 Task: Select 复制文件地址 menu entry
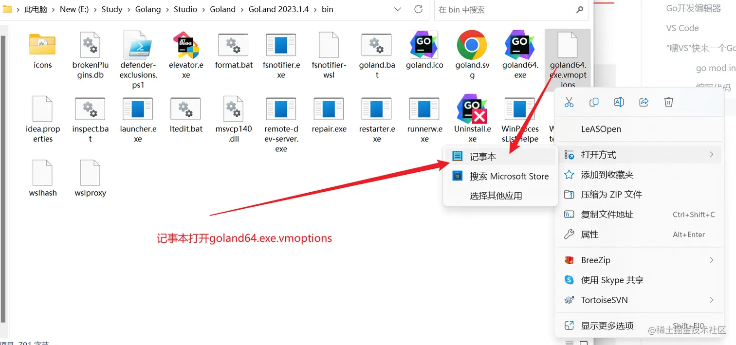coord(639,215)
